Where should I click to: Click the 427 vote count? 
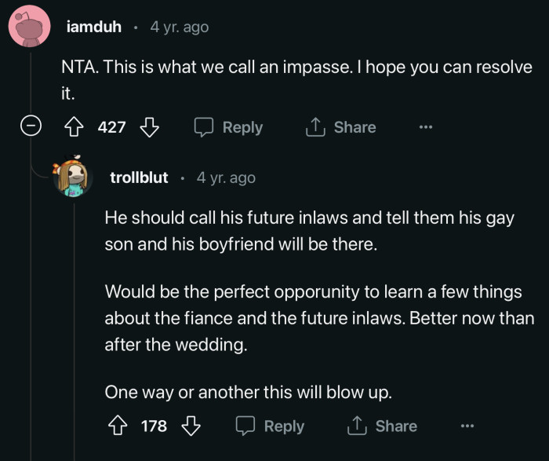click(x=112, y=127)
